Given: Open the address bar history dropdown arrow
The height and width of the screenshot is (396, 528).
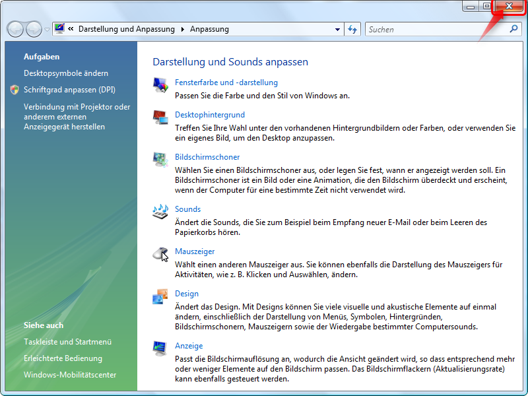Looking at the screenshot, I should point(337,29).
